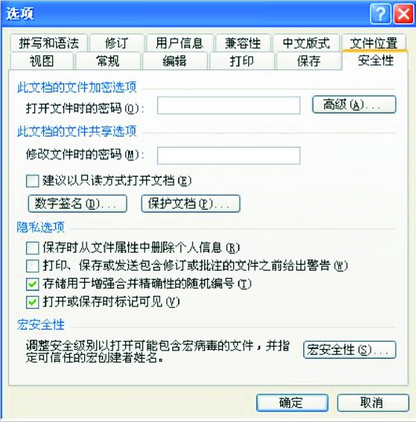Image resolution: width=416 pixels, height=422 pixels.
Task: Go to the 兼容性 tab
Action: click(243, 43)
